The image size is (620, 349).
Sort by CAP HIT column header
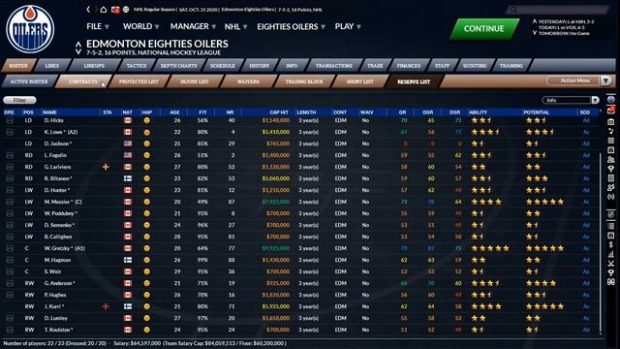279,112
